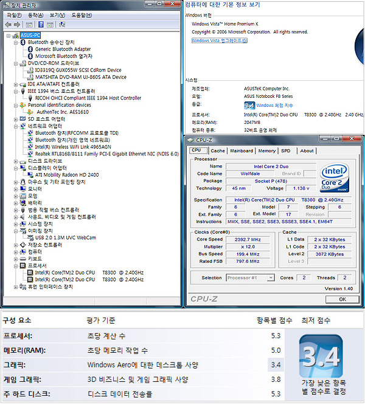Click the OK button in CPU-Z

(342, 299)
